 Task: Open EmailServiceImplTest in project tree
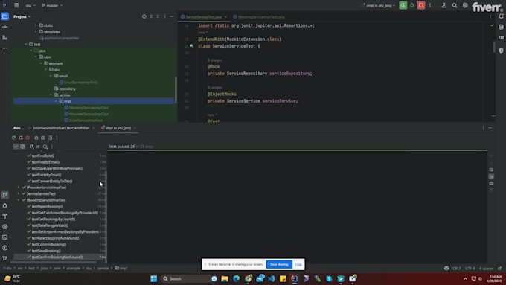click(80, 83)
